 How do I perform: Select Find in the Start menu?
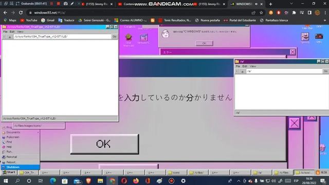click(21, 142)
